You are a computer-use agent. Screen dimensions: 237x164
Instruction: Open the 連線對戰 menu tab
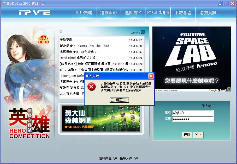click(x=109, y=13)
